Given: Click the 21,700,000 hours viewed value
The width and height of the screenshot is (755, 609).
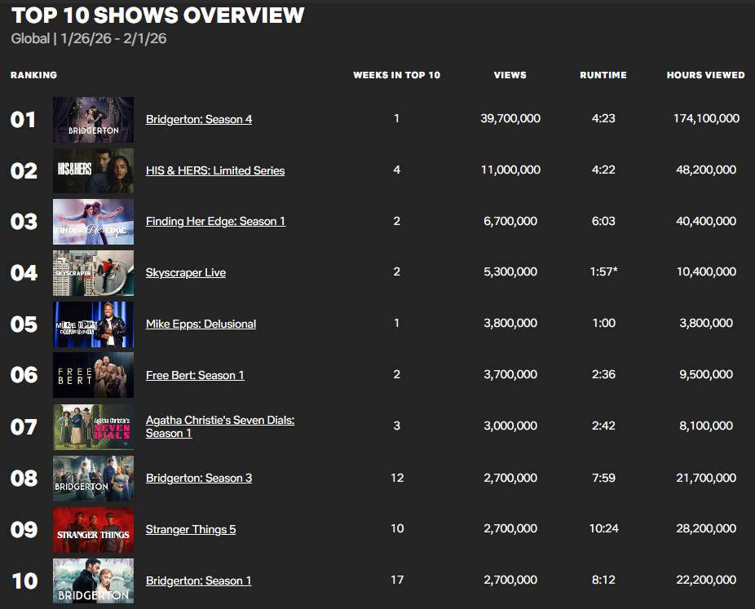Looking at the screenshot, I should 706,478.
